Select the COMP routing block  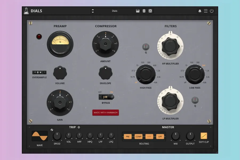(x=139, y=137)
